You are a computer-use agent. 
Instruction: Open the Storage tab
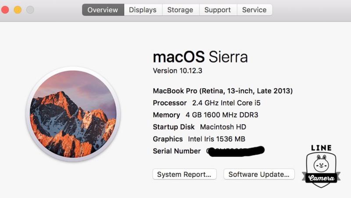[180, 10]
